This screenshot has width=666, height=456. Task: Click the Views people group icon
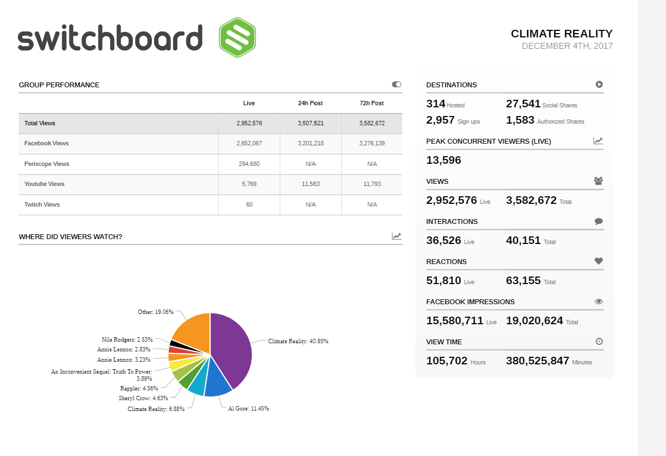click(598, 181)
